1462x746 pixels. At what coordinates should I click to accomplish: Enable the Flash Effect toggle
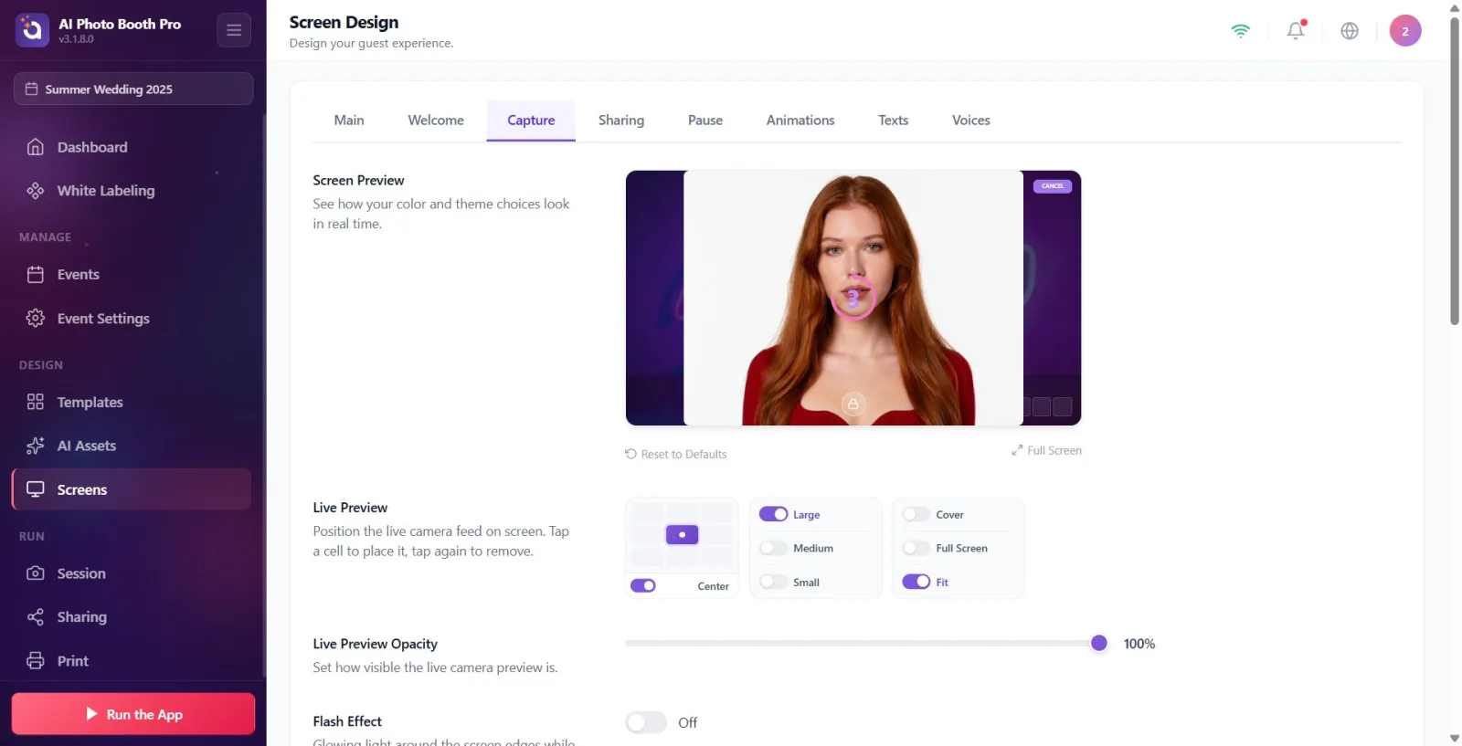[x=646, y=722]
